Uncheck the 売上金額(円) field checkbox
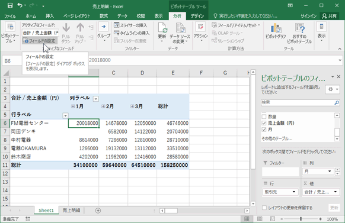Image resolution: width=345 pixels, height=223 pixels. (x=264, y=123)
